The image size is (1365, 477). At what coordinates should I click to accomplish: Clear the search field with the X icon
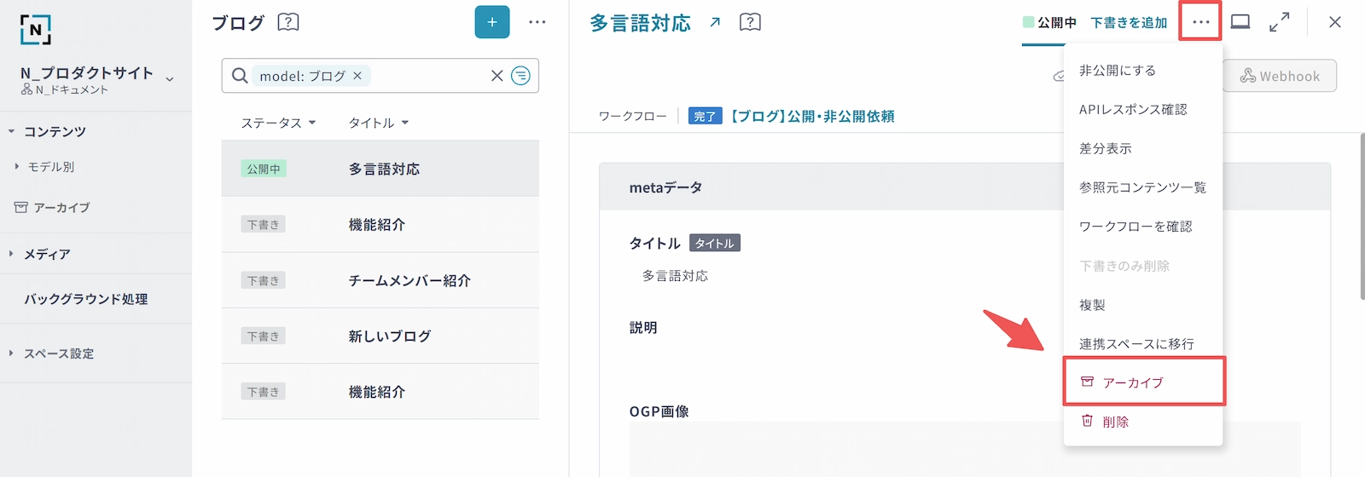click(x=497, y=76)
